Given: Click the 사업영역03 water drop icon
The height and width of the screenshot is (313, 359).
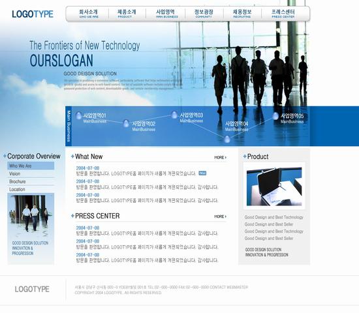Looking at the screenshot, I should coord(174,115).
